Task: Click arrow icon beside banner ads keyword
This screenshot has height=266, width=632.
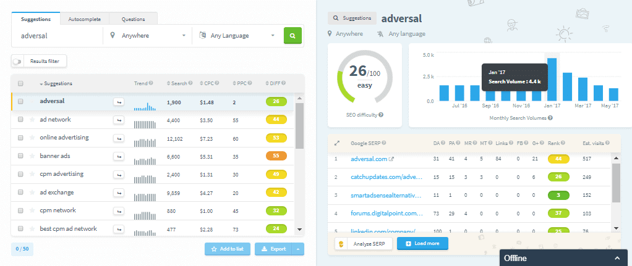Action: click(119, 157)
